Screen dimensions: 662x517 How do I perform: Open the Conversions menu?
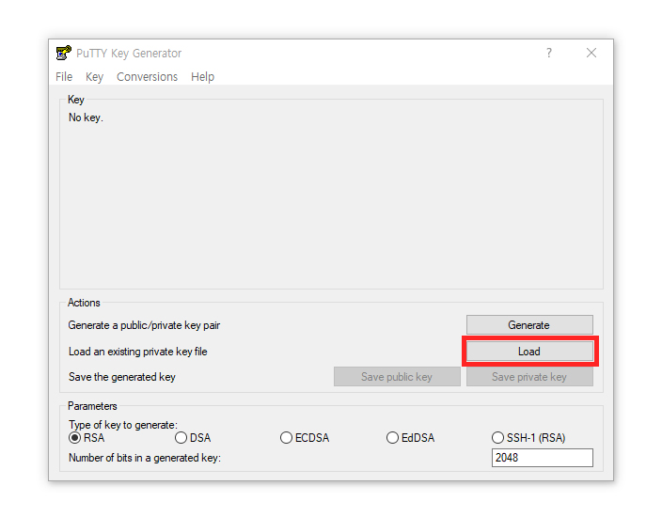pyautogui.click(x=147, y=77)
